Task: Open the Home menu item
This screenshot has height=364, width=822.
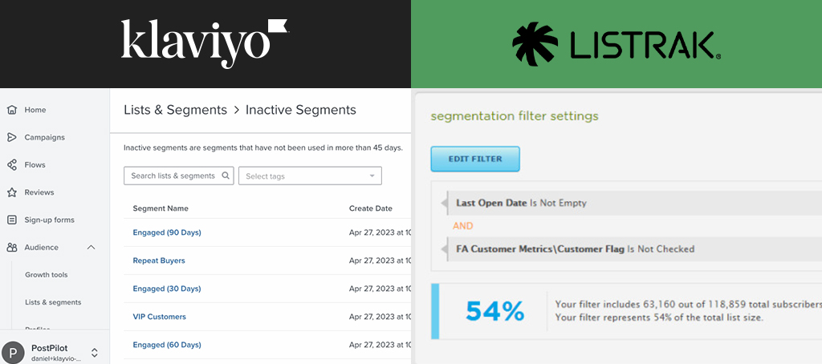Action: coord(35,110)
